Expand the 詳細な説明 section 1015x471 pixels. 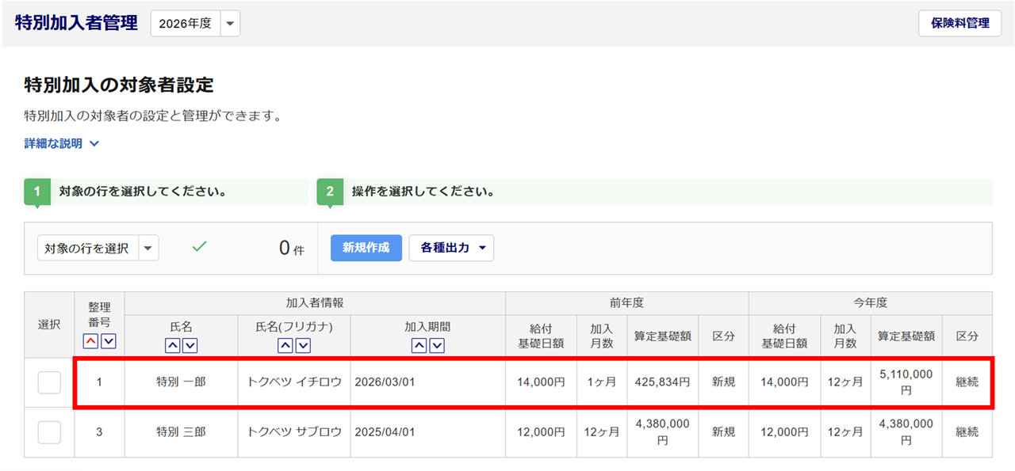[x=62, y=144]
